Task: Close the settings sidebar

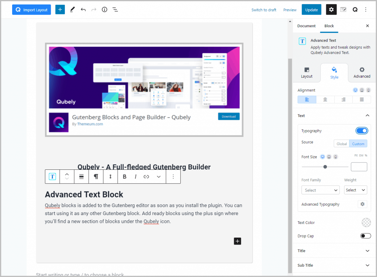Action: [x=367, y=26]
